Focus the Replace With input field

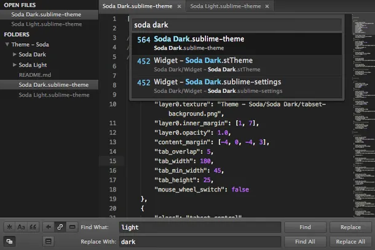click(200, 241)
